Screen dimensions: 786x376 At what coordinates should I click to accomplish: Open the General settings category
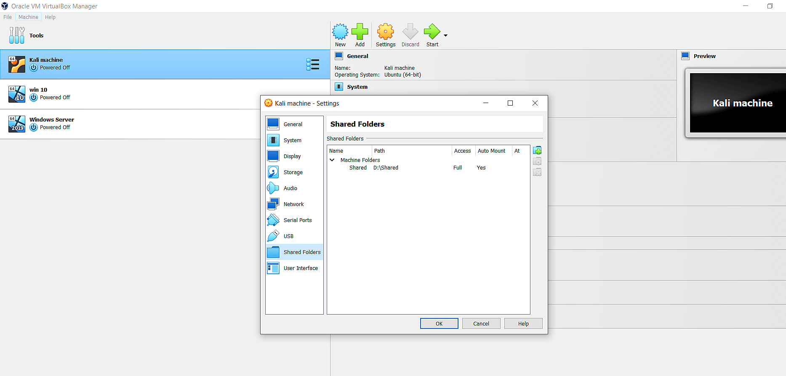(x=294, y=124)
